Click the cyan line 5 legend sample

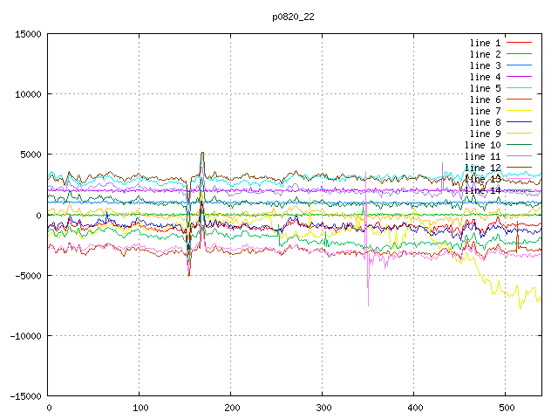tap(519, 87)
